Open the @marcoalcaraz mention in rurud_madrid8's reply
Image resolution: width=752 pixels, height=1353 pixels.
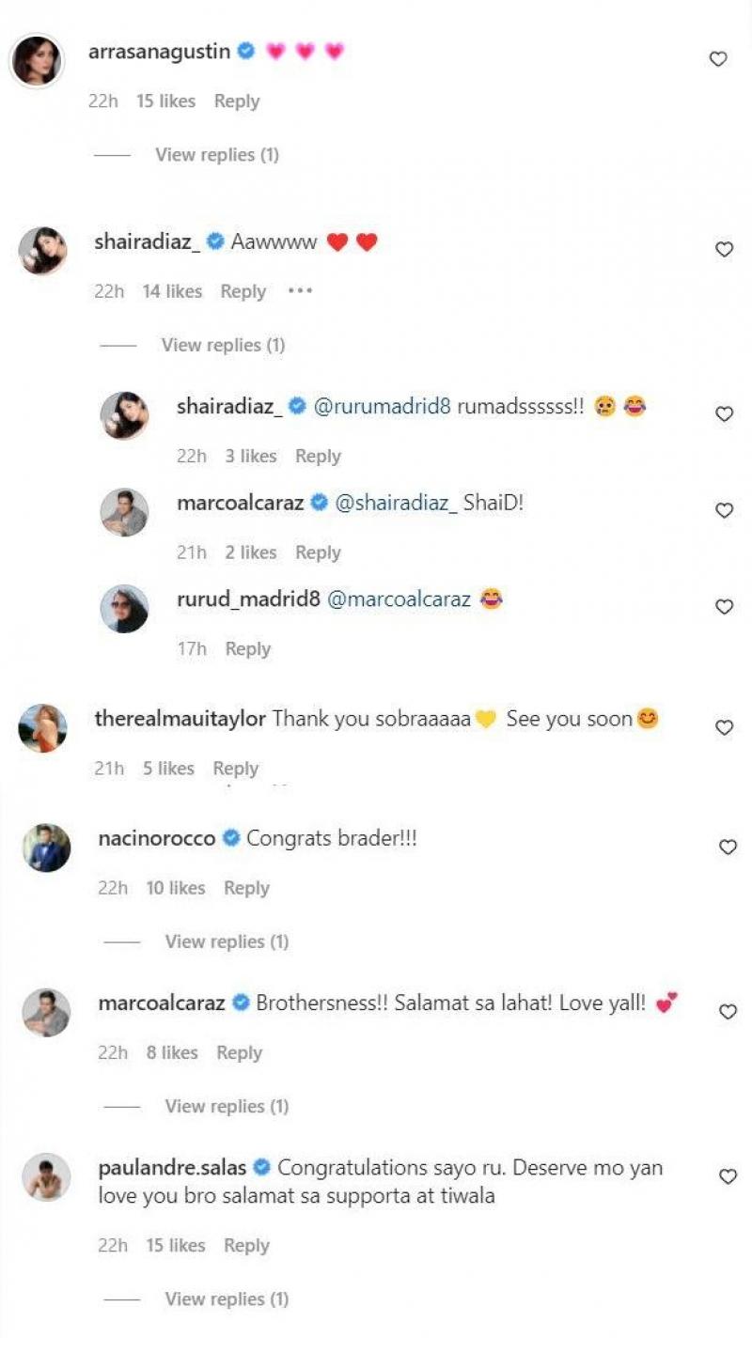pyautogui.click(x=399, y=599)
